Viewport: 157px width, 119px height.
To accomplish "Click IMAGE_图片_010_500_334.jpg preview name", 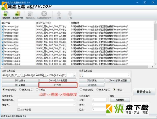I will 51,55.
